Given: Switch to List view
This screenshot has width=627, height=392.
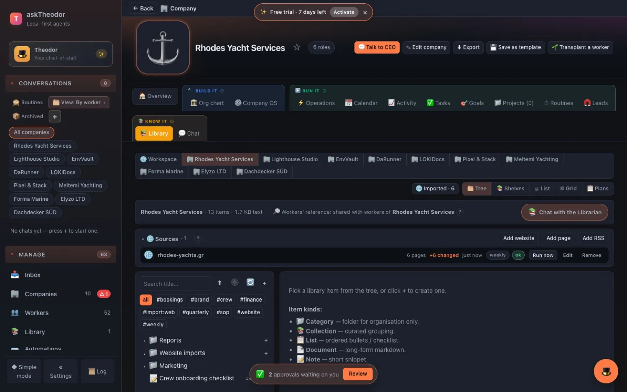Looking at the screenshot, I should 542,189.
